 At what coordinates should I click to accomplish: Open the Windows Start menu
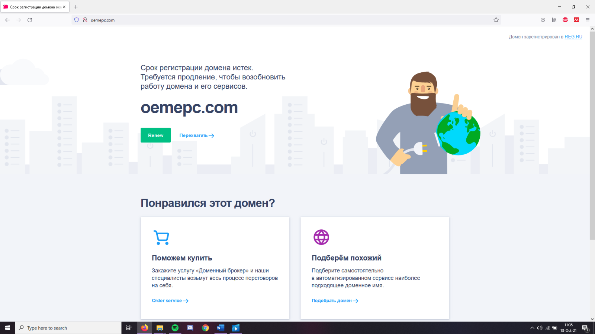7,328
